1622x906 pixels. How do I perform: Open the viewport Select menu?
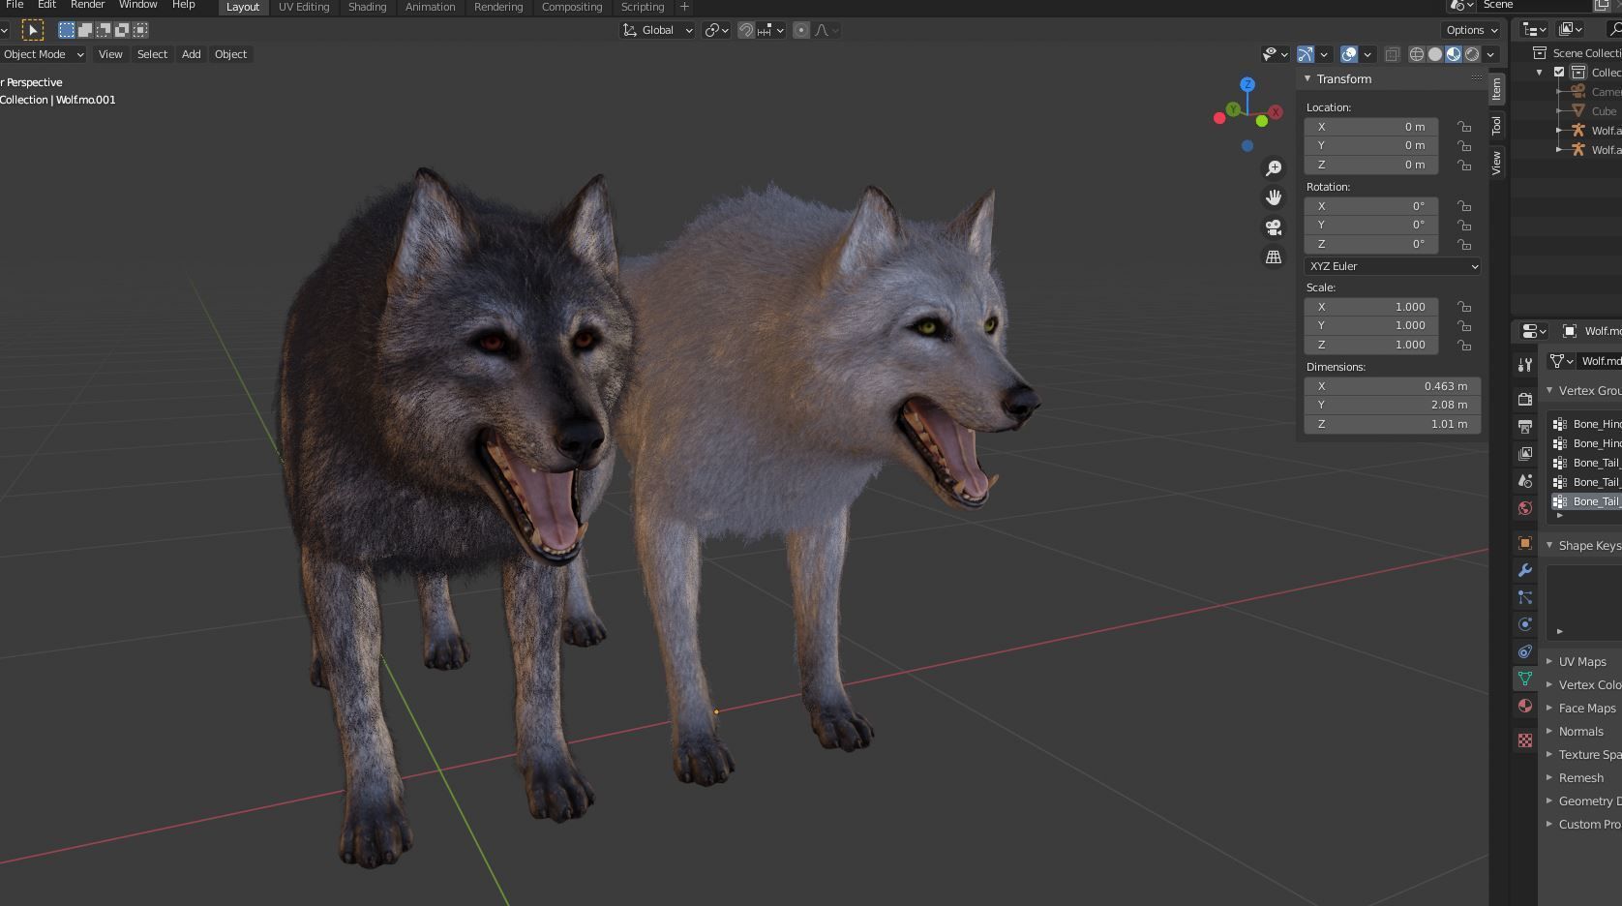pyautogui.click(x=152, y=54)
